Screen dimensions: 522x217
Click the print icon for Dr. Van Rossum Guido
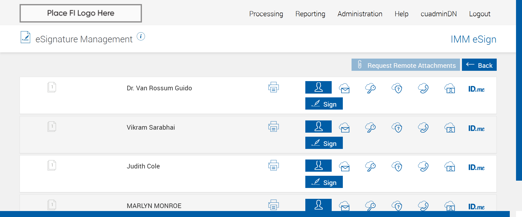pos(274,87)
